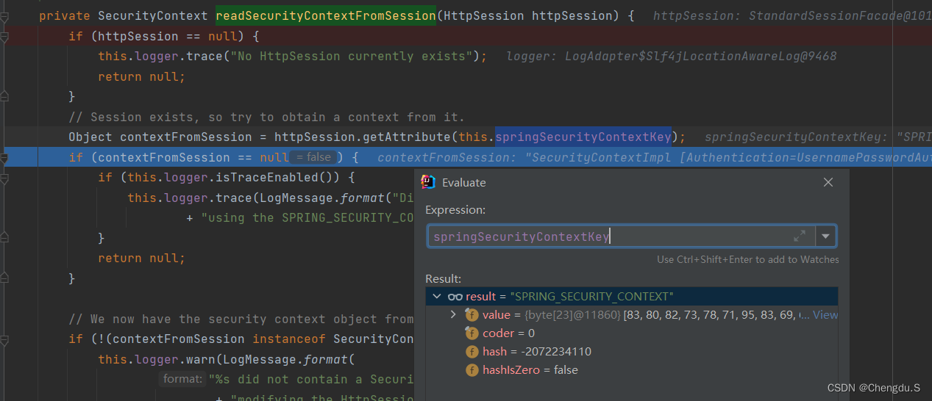Viewport: 932px width, 401px height.
Task: Click the '= false' inline debugger hint
Action: [313, 157]
